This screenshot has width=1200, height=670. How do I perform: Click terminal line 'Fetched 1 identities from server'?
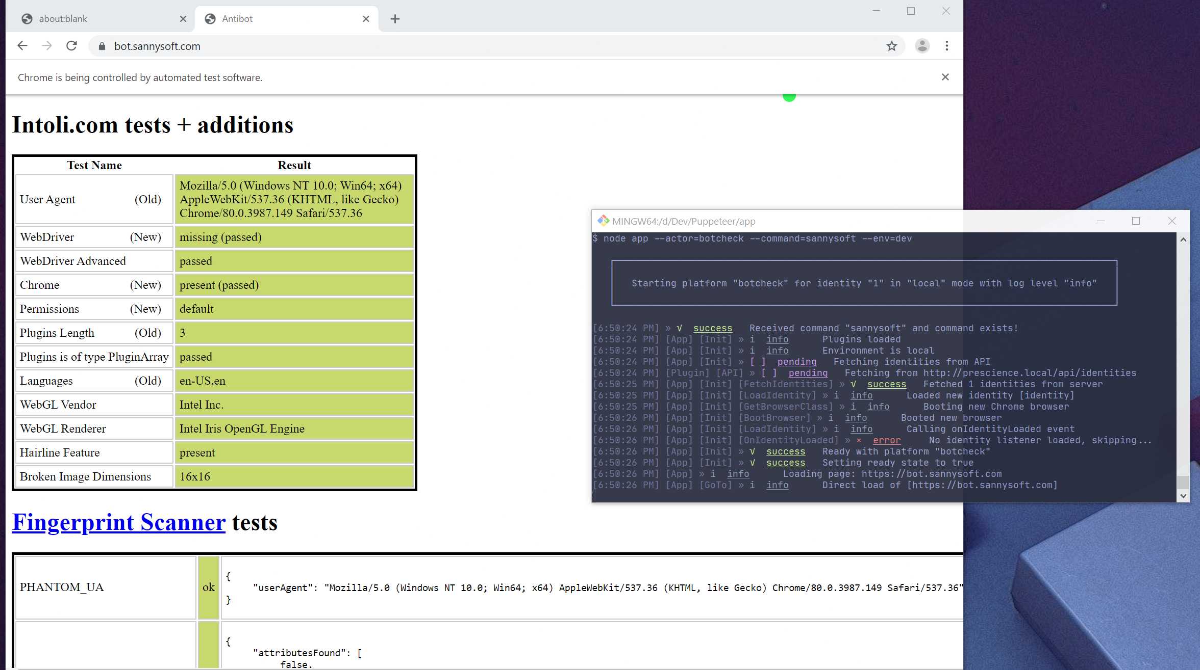(x=1013, y=384)
